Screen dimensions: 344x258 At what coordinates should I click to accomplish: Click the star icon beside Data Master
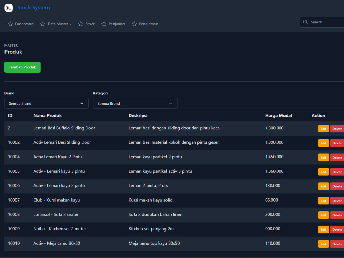tap(43, 24)
